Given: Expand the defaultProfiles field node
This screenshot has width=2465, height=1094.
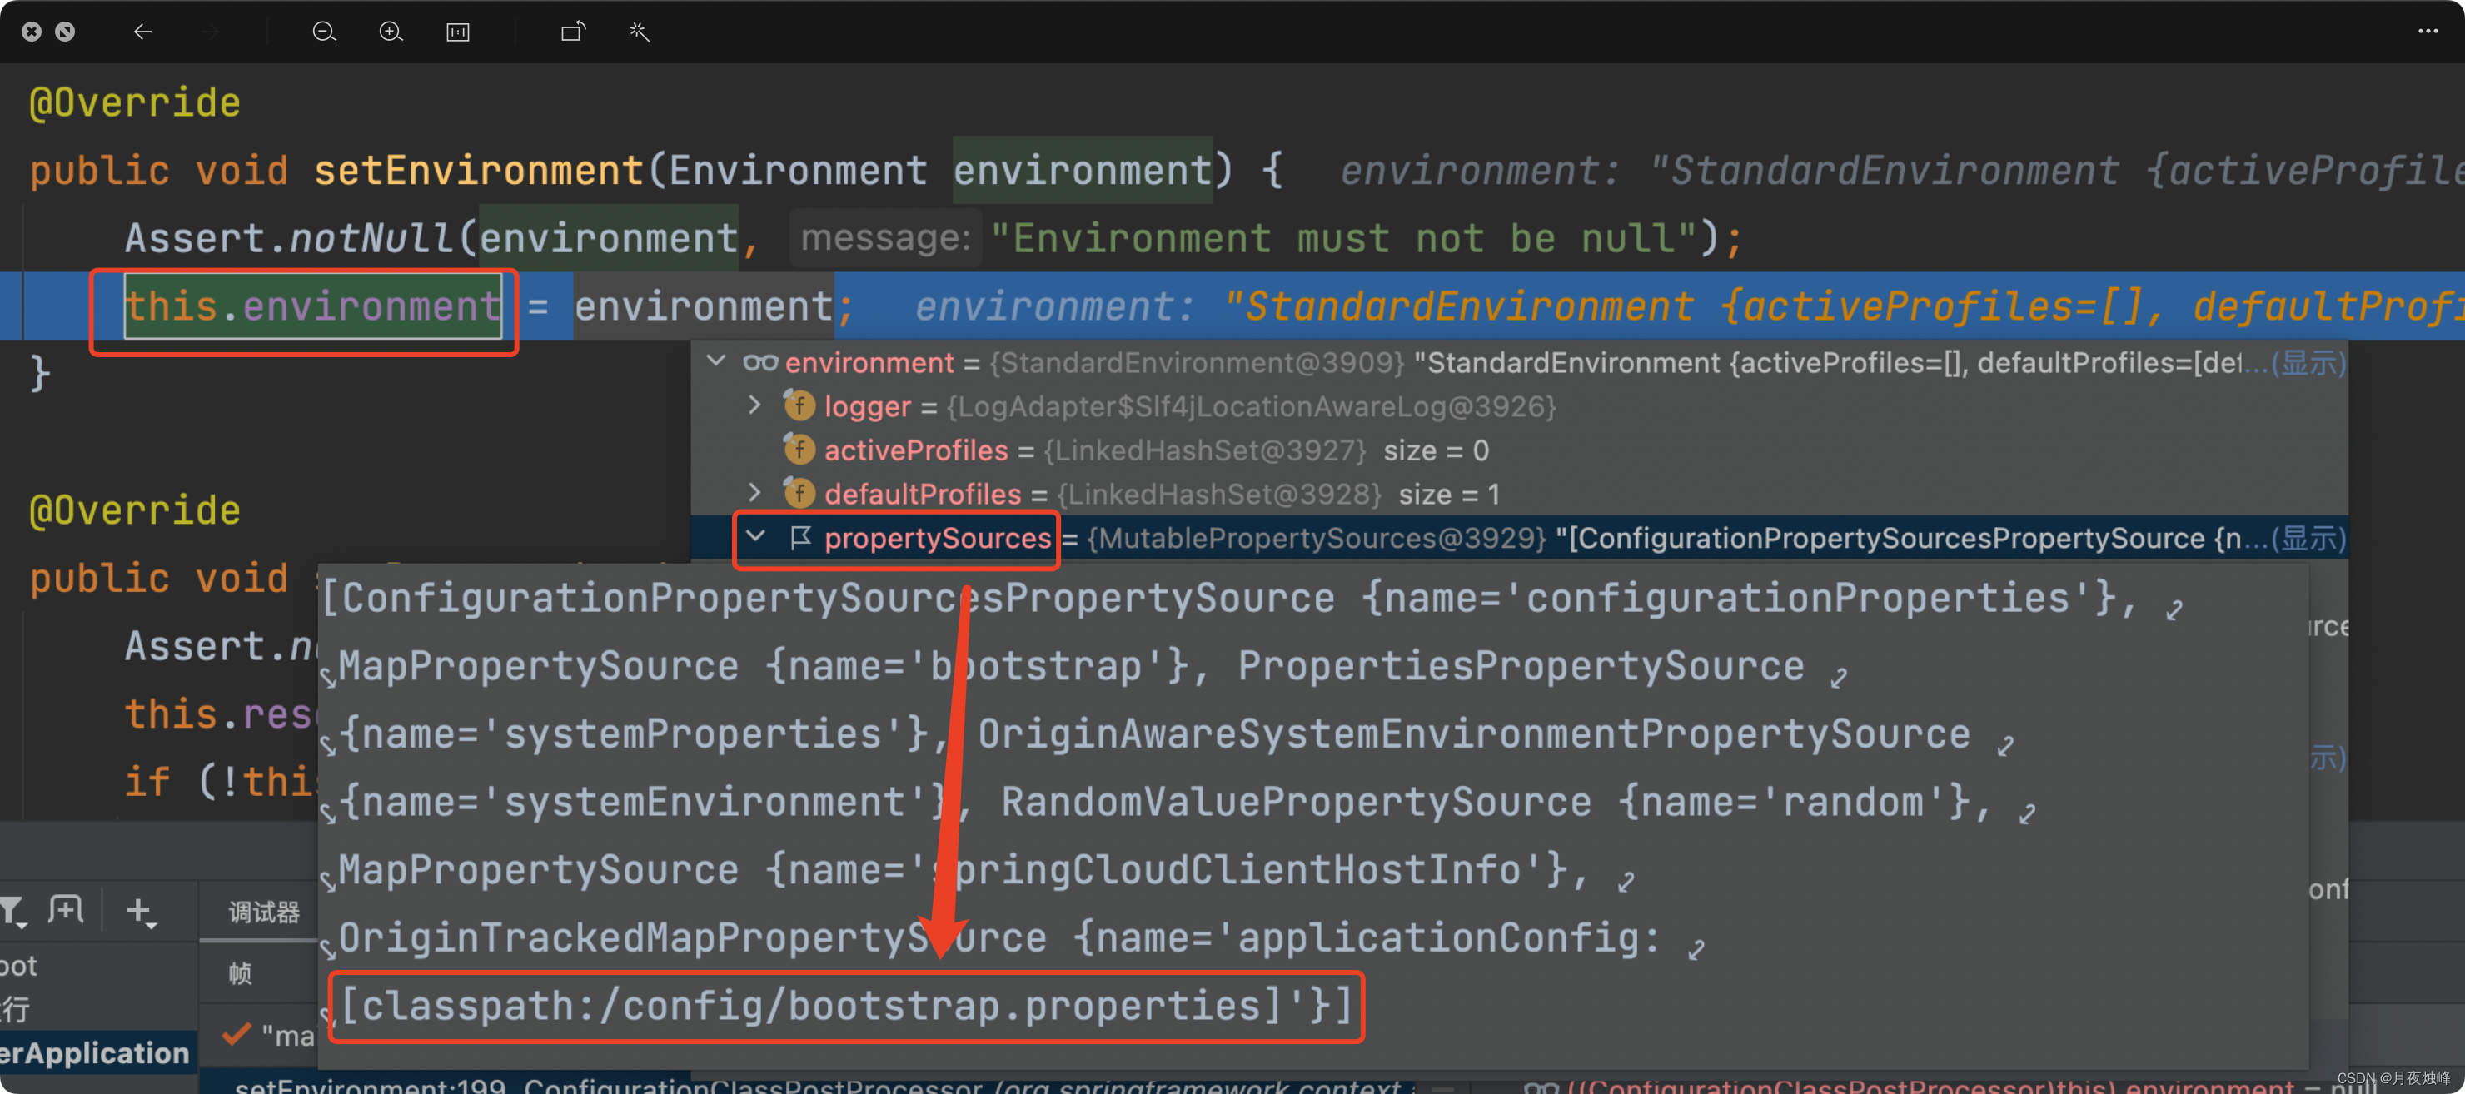Looking at the screenshot, I should (755, 494).
